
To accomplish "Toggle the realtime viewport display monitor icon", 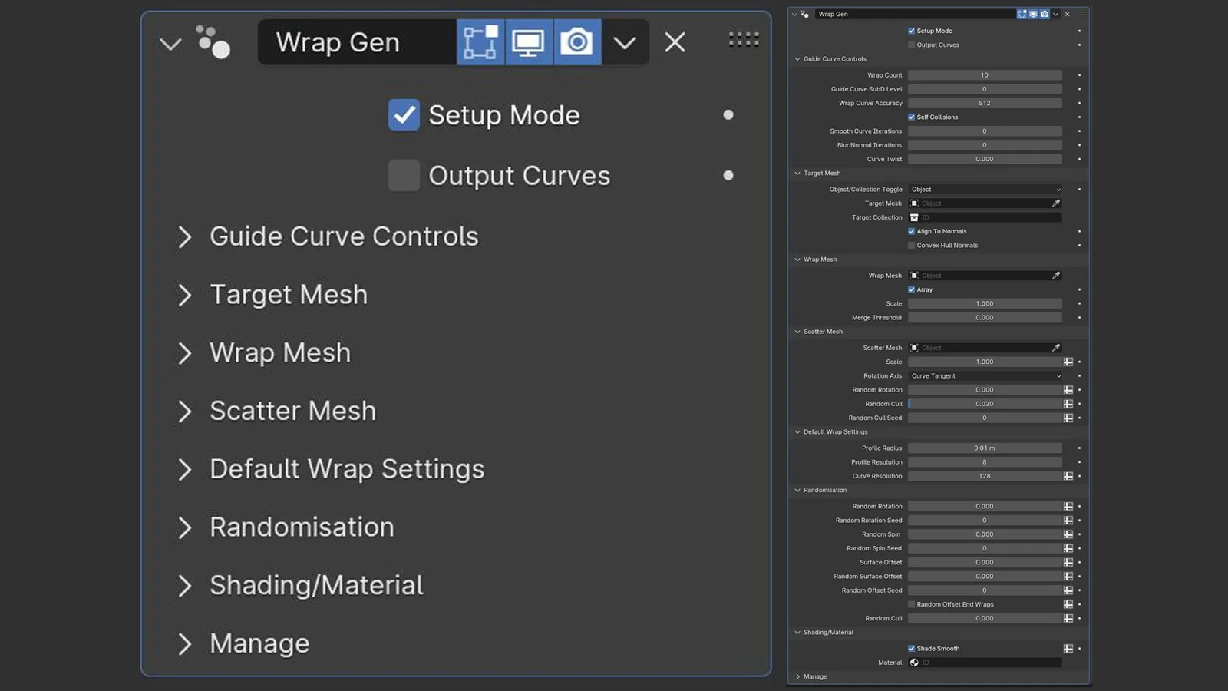I will pyautogui.click(x=529, y=42).
